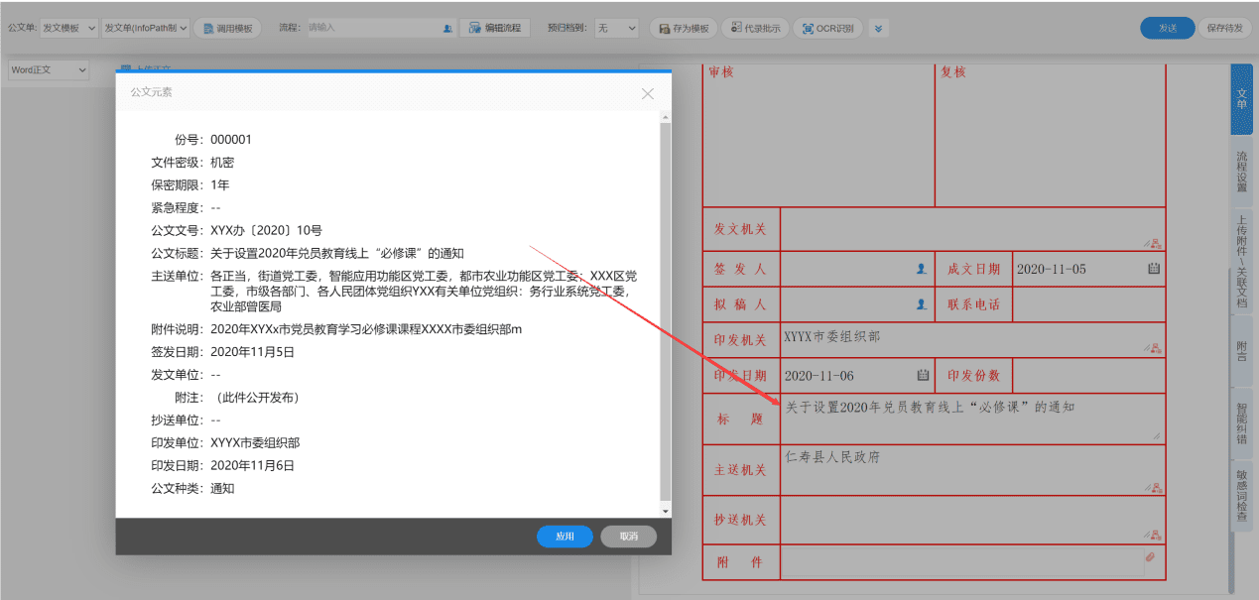Click the 印发单位 value XYYX市委组织部
Screen dimensions: 1259x600
tap(255, 443)
